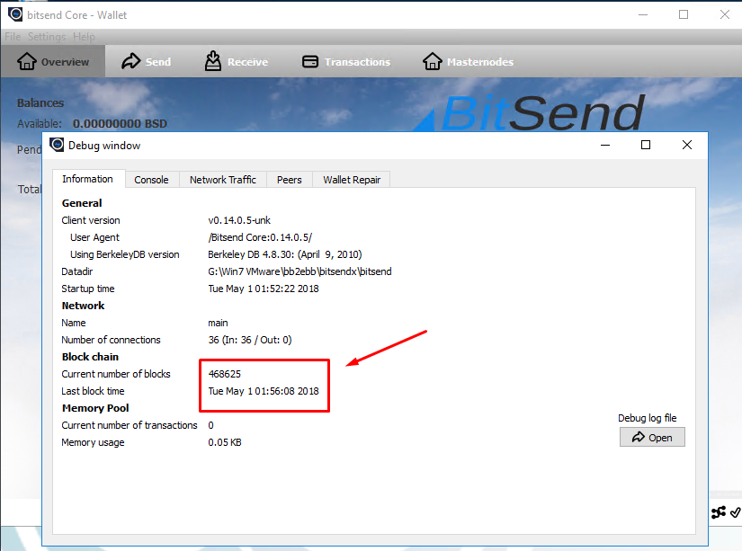Maximize the Debug window
This screenshot has width=742, height=551.
click(646, 146)
